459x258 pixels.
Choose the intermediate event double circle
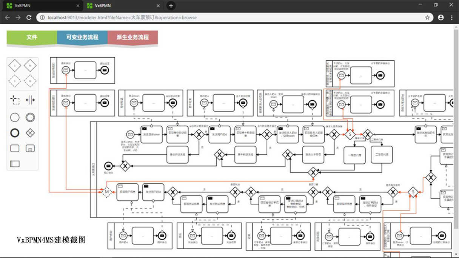[x=30, y=117]
